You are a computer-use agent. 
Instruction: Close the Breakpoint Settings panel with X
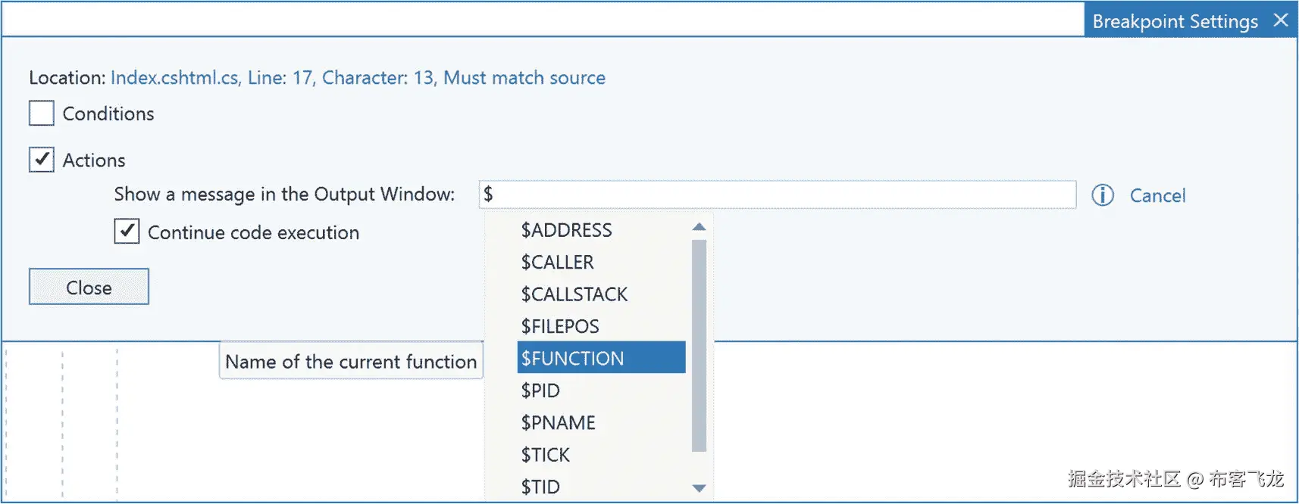(1281, 20)
